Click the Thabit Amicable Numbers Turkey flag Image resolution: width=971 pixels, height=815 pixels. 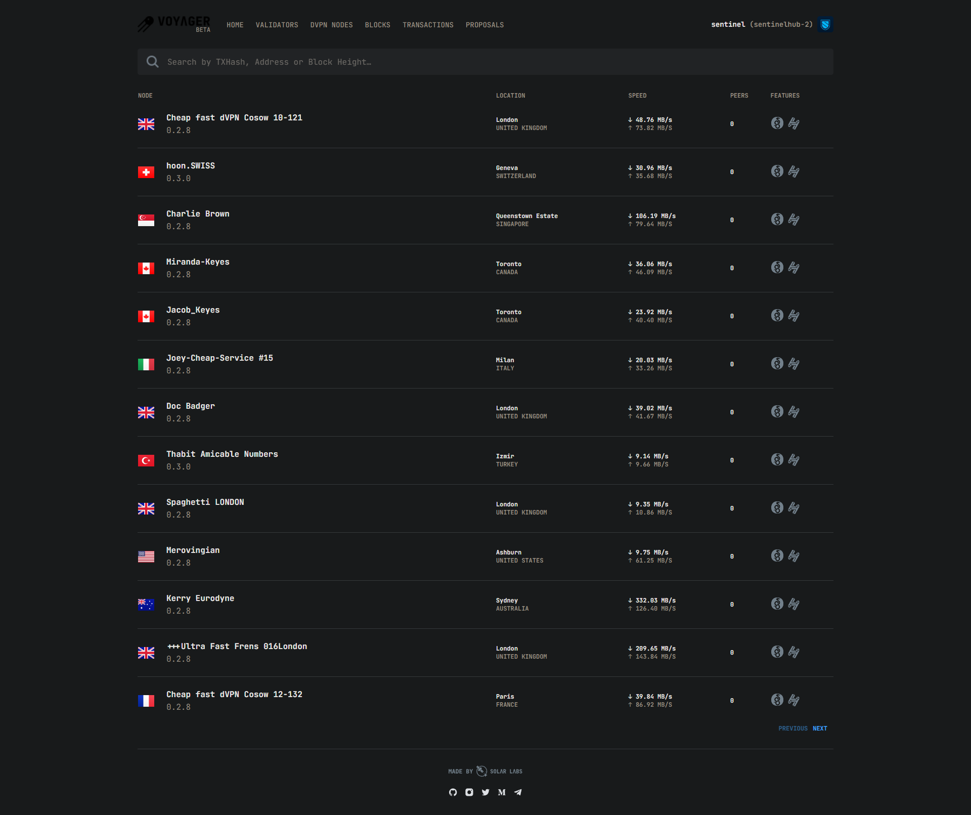(x=146, y=460)
